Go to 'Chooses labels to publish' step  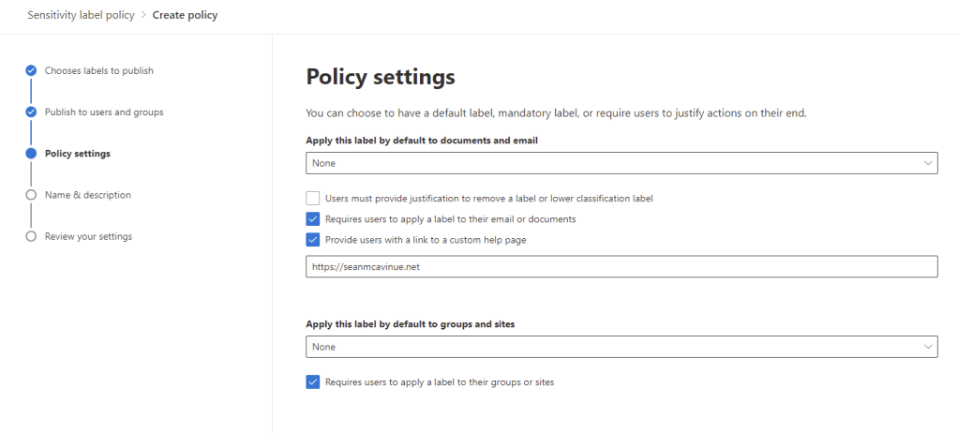(x=99, y=70)
